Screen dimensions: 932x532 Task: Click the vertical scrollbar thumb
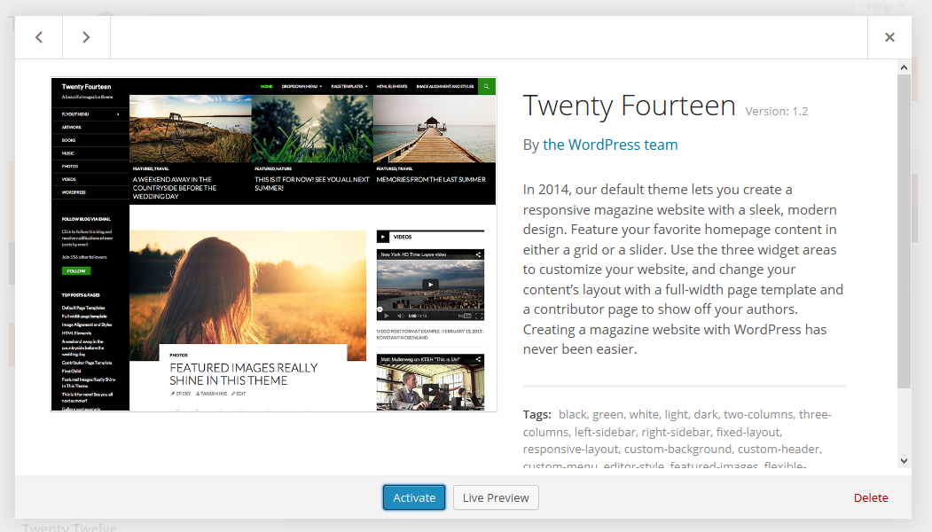[x=904, y=231]
